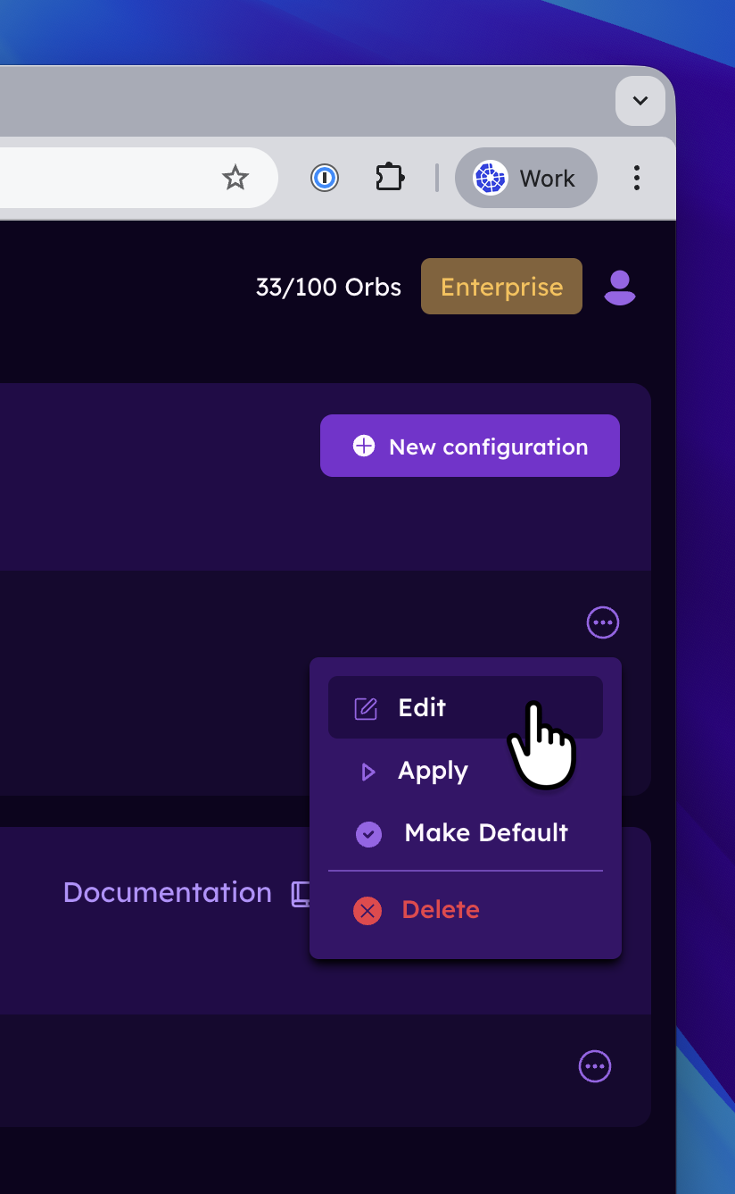Viewport: 735px width, 1194px height.
Task: Click the 33/100 Orbs counter
Action: [328, 287]
